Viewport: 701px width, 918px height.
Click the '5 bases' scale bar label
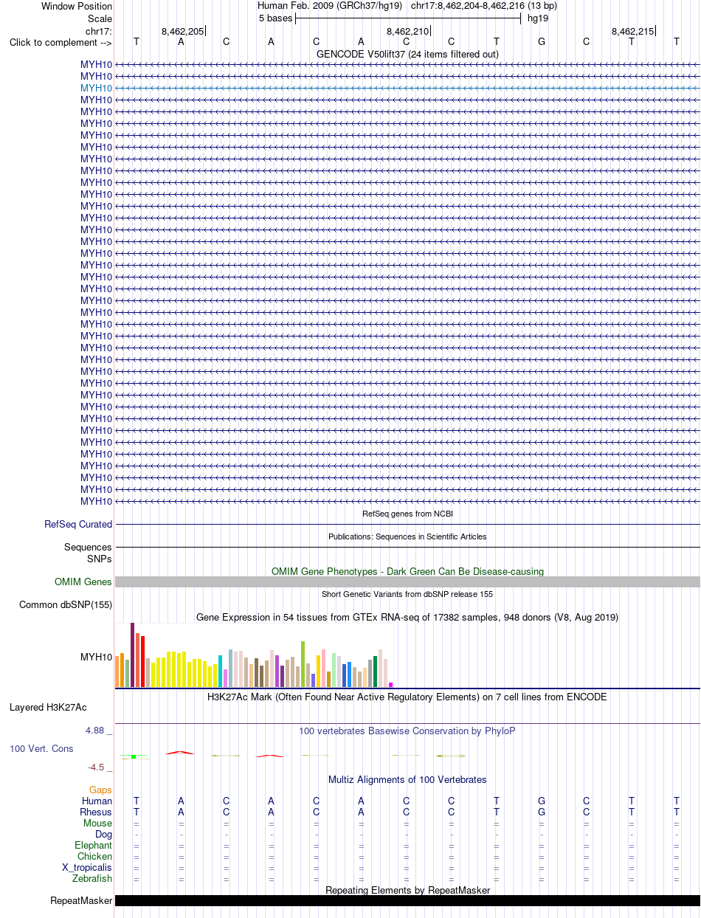[x=275, y=18]
